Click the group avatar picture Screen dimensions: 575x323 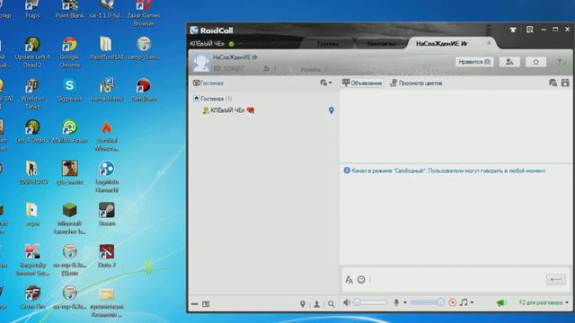pyautogui.click(x=201, y=63)
